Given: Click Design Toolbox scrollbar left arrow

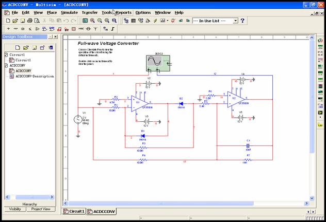Looking at the screenshot, I should coord(7,197).
